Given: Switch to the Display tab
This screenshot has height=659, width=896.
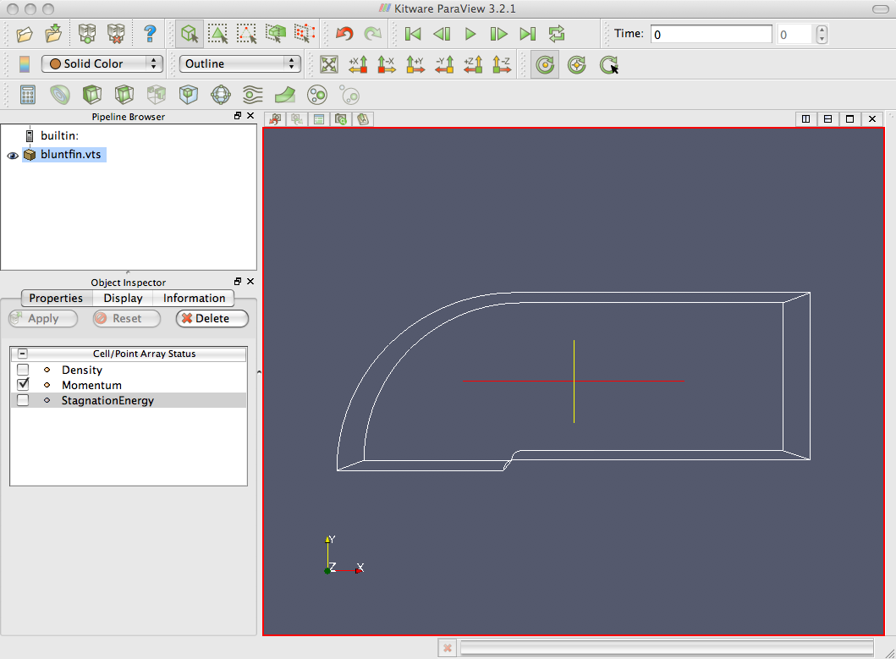Looking at the screenshot, I should [123, 298].
